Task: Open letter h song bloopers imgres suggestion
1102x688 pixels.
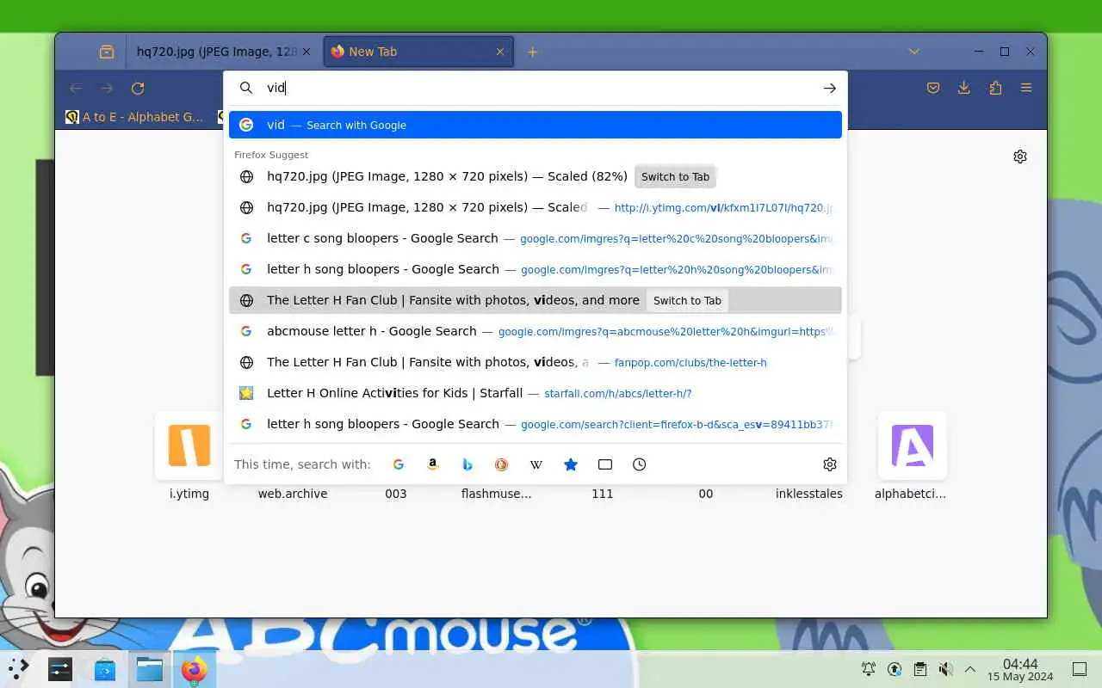Action: (536, 269)
